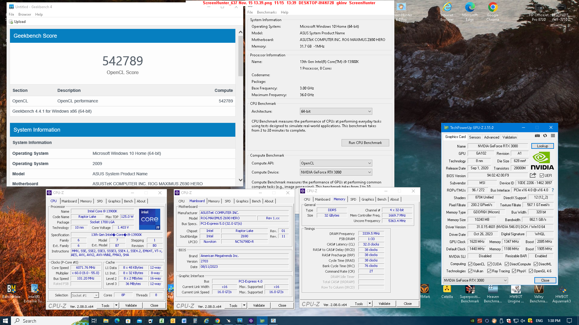Expand Tools dropdown arrow in CPU-Z Memory window
Image resolution: width=579 pixels, height=325 pixels.
[x=370, y=304]
